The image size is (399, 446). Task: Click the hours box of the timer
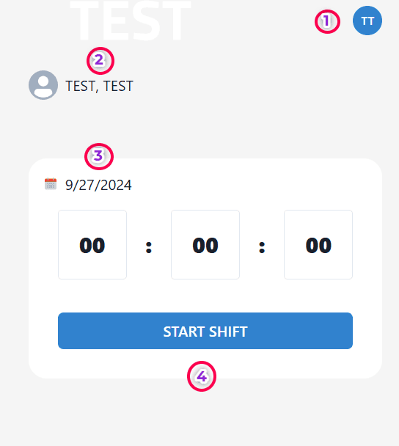pos(92,244)
